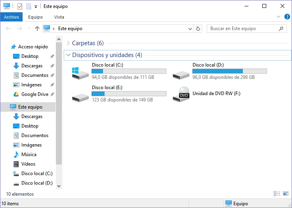Select the DVD RW (F:) drive icon
Image resolution: width=292 pixels, height=208 pixels.
pos(181,94)
